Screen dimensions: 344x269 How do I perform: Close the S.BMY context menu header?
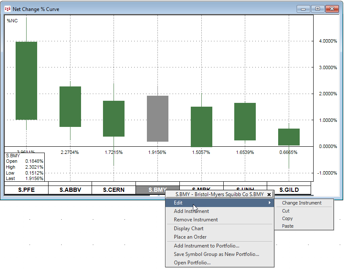coord(269,194)
